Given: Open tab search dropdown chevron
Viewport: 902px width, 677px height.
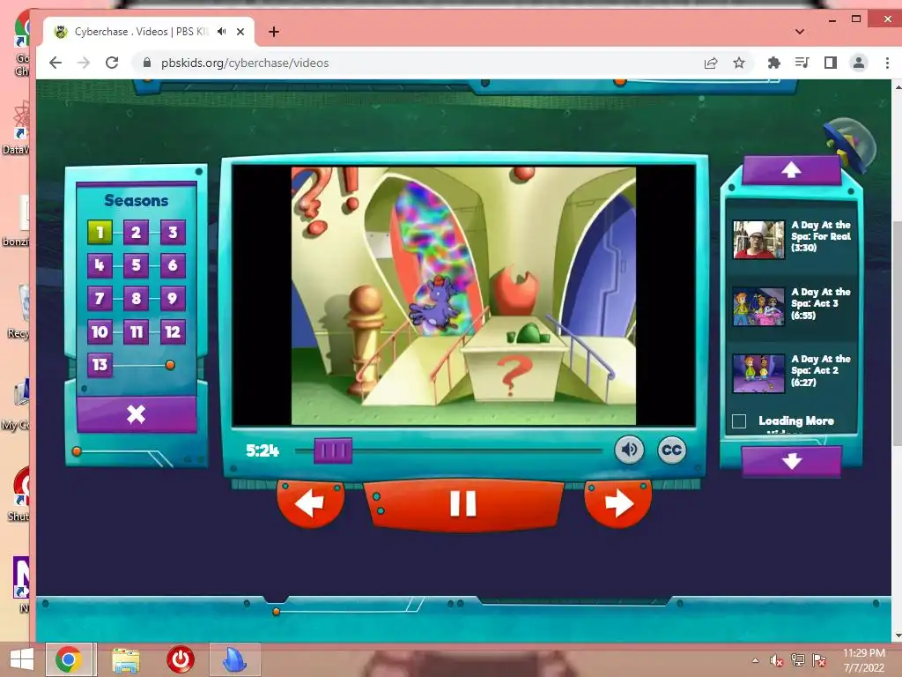Looking at the screenshot, I should tap(800, 32).
